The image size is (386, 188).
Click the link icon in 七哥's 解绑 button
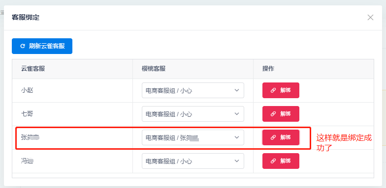tap(273, 114)
